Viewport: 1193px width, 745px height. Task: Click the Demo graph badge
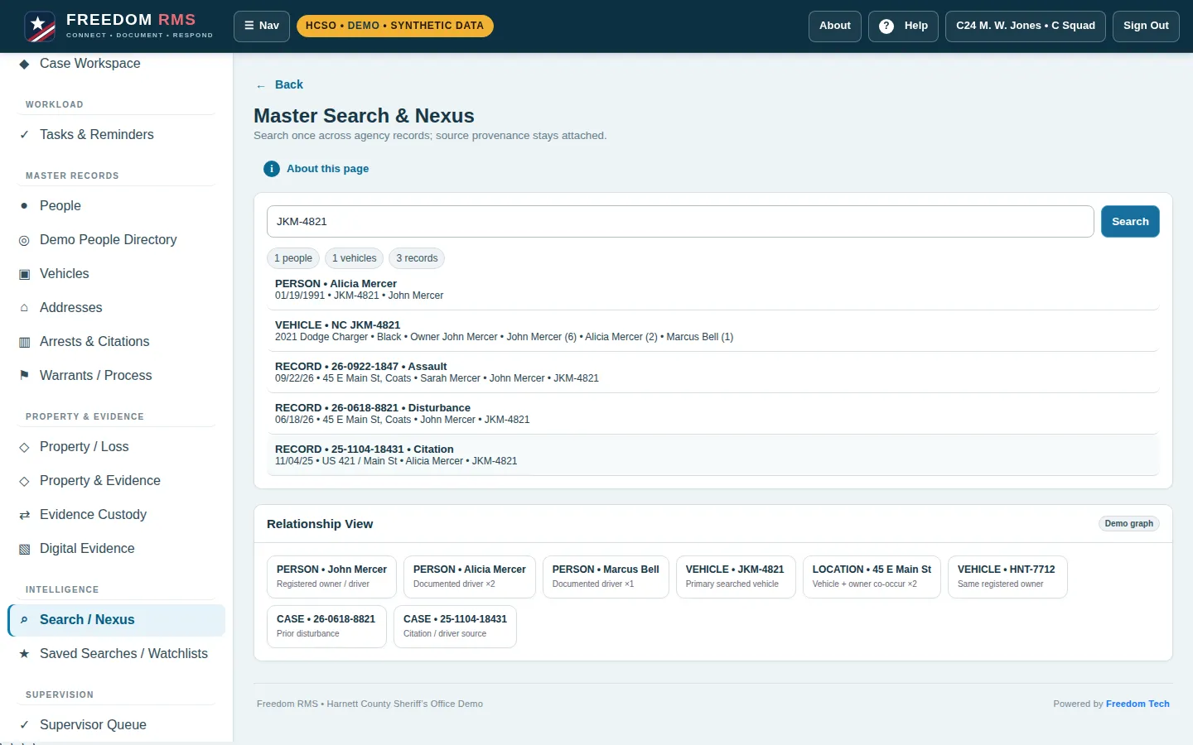1128,524
